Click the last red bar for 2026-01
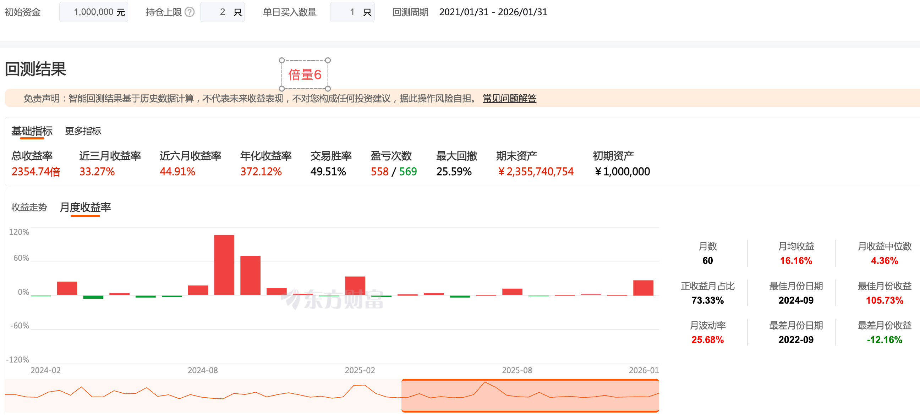 (643, 288)
